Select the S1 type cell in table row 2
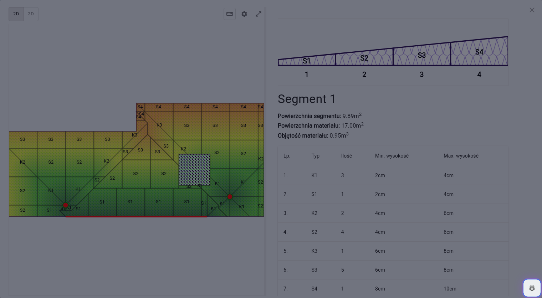The height and width of the screenshot is (298, 542). pos(314,194)
